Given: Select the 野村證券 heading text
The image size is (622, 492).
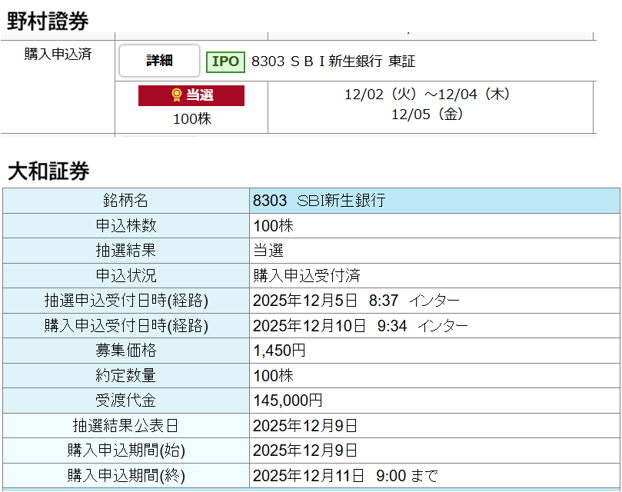Looking at the screenshot, I should click(48, 21).
